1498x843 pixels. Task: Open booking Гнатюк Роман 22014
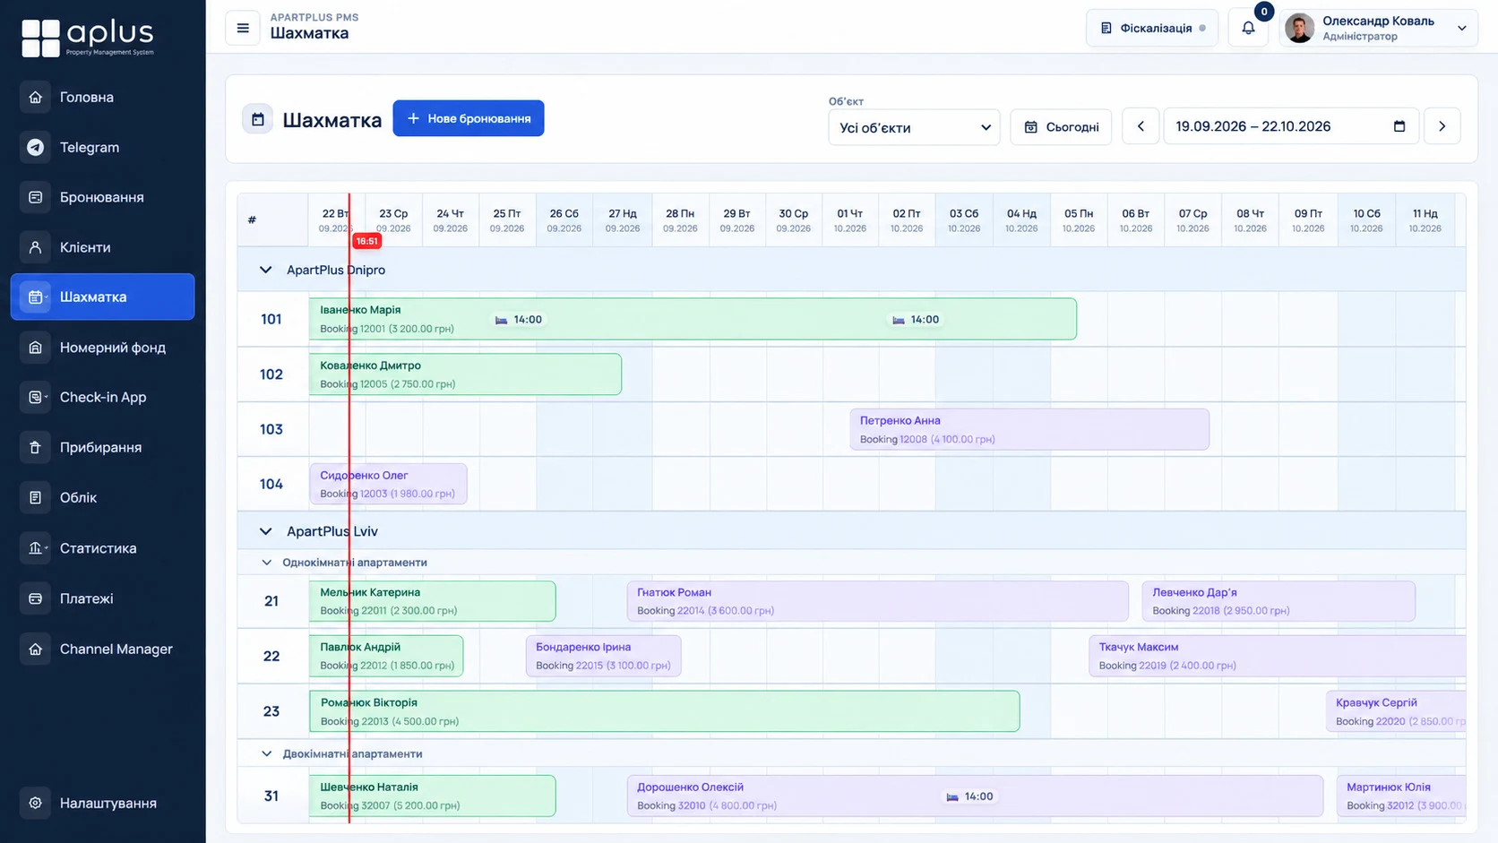877,601
